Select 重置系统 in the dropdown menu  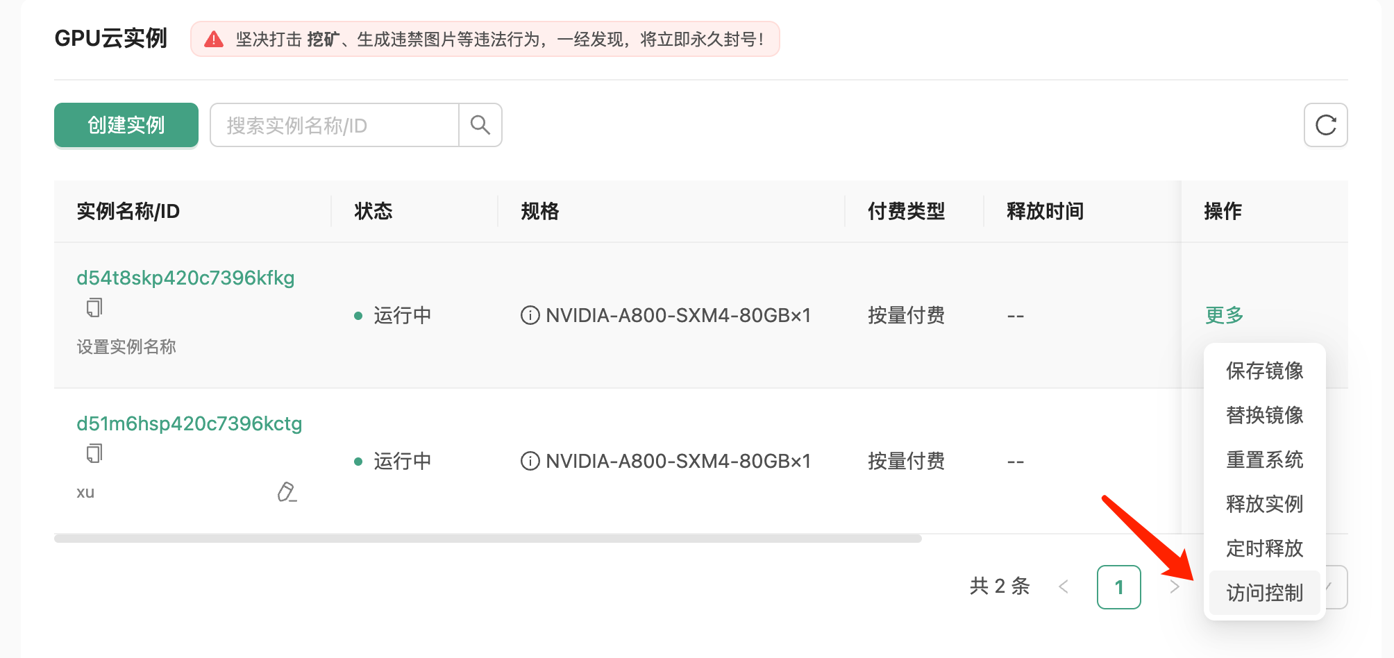click(1264, 459)
